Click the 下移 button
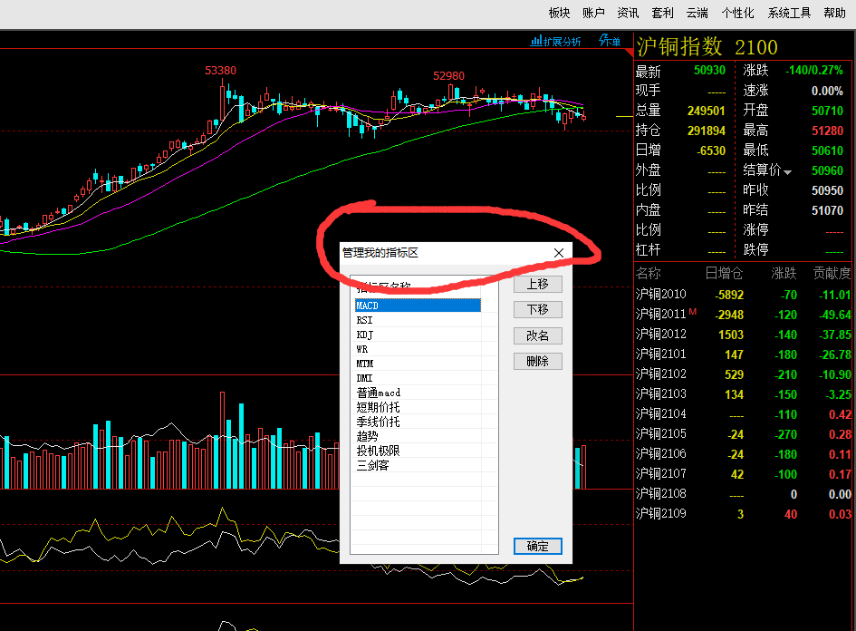Image resolution: width=856 pixels, height=631 pixels. click(537, 310)
